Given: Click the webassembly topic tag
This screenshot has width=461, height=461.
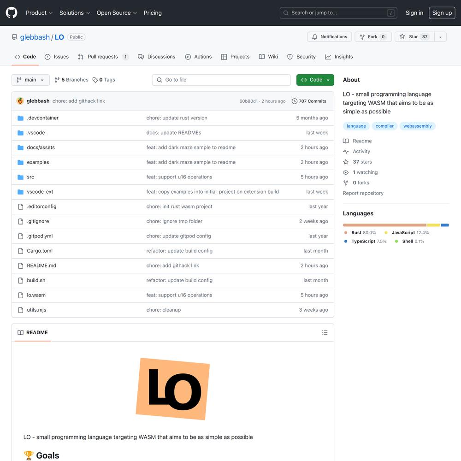Looking at the screenshot, I should click(x=418, y=126).
